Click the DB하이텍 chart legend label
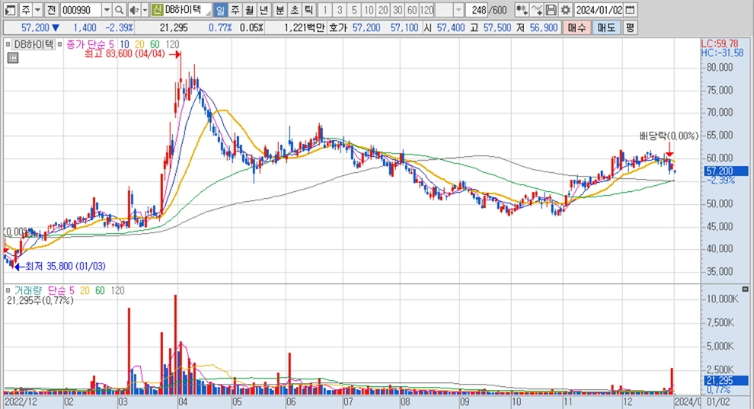 (x=34, y=44)
